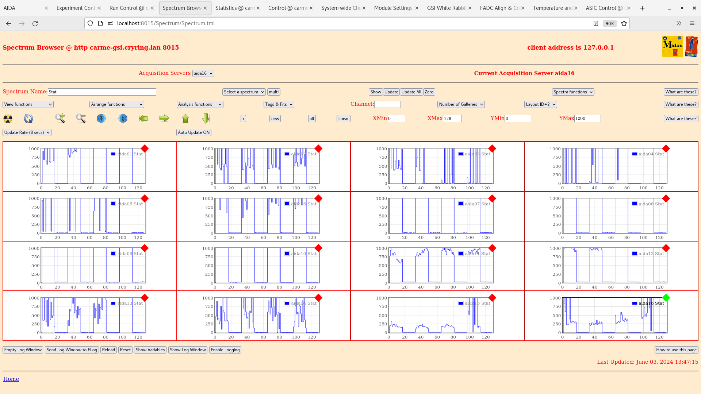This screenshot has width=701, height=394.
Task: Click the green up arrow icon
Action: click(x=185, y=118)
